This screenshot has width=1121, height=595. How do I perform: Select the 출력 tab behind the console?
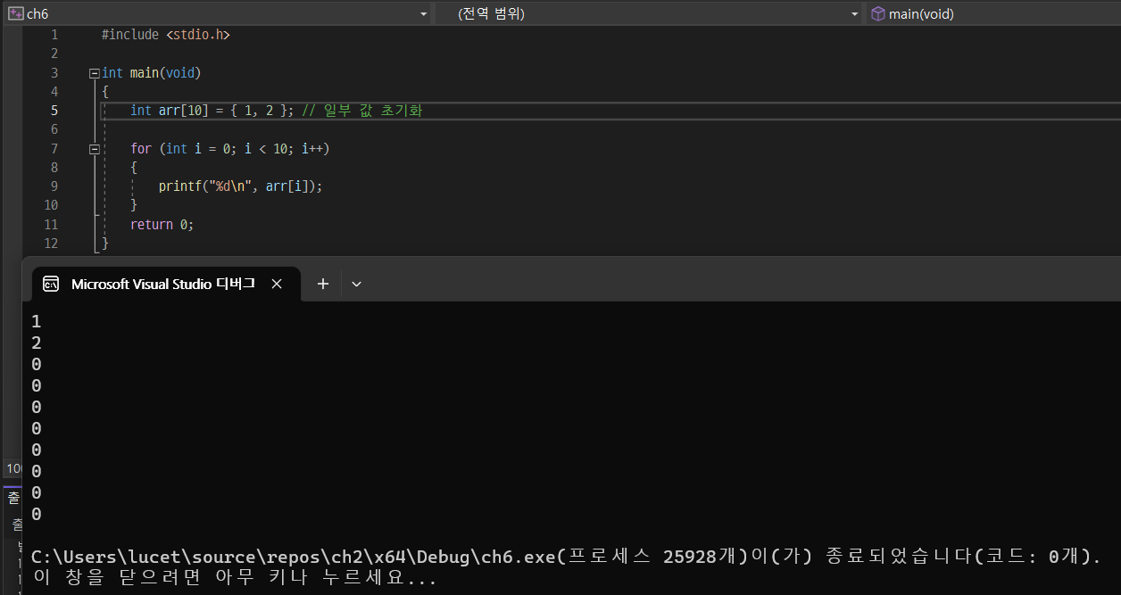pos(13,498)
